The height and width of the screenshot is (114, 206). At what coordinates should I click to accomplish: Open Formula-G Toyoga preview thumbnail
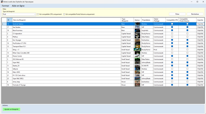pos(138,85)
